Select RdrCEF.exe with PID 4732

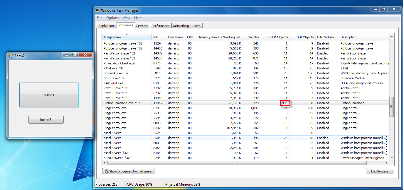pyautogui.click(x=245, y=88)
